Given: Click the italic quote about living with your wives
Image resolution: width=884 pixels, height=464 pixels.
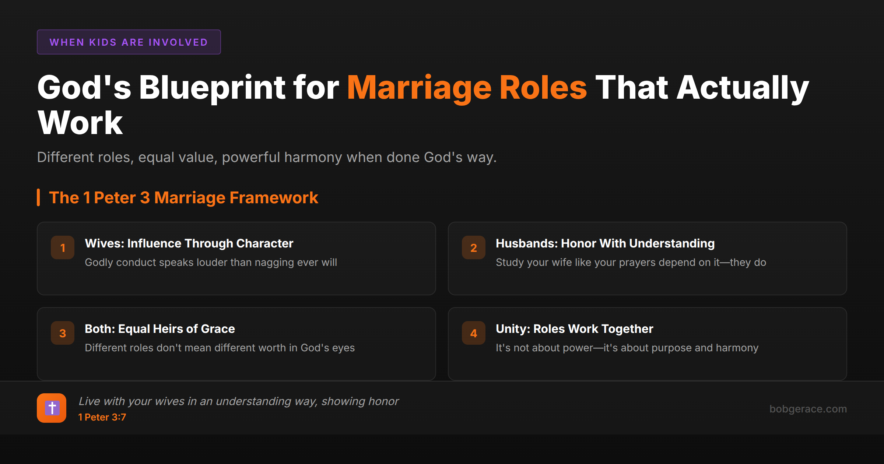Looking at the screenshot, I should [239, 401].
